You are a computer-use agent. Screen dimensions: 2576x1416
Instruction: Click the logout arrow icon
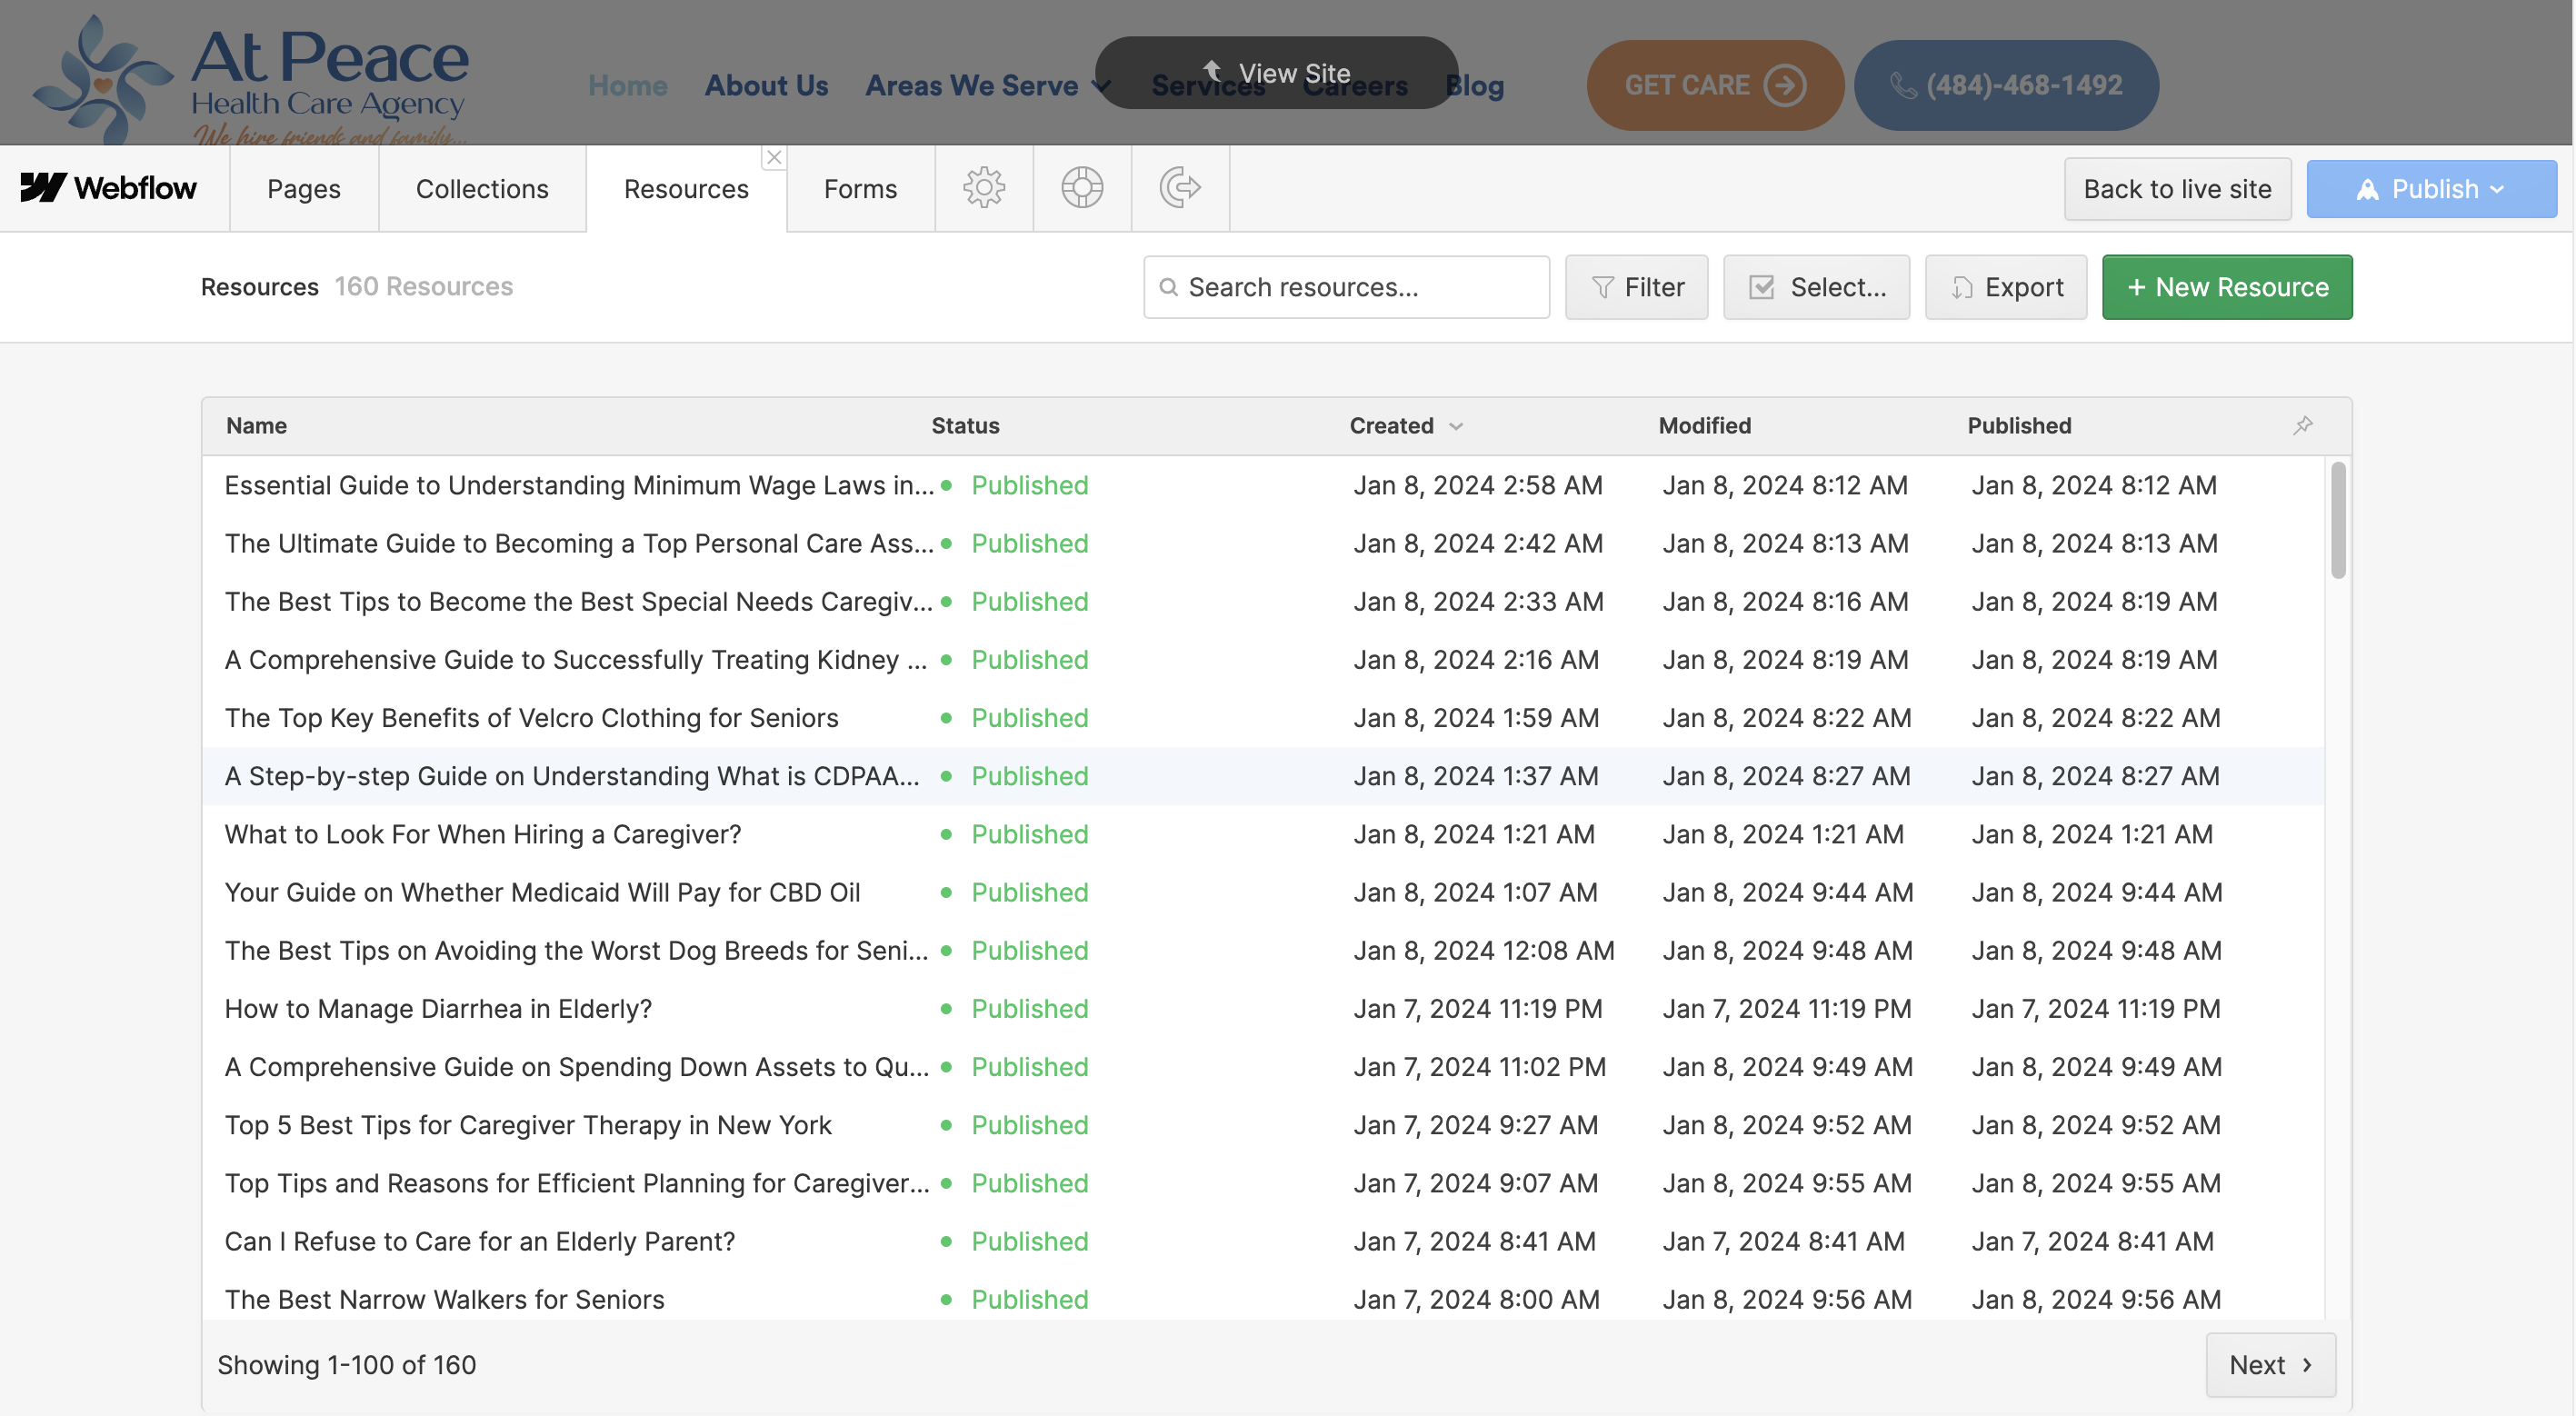click(1179, 188)
